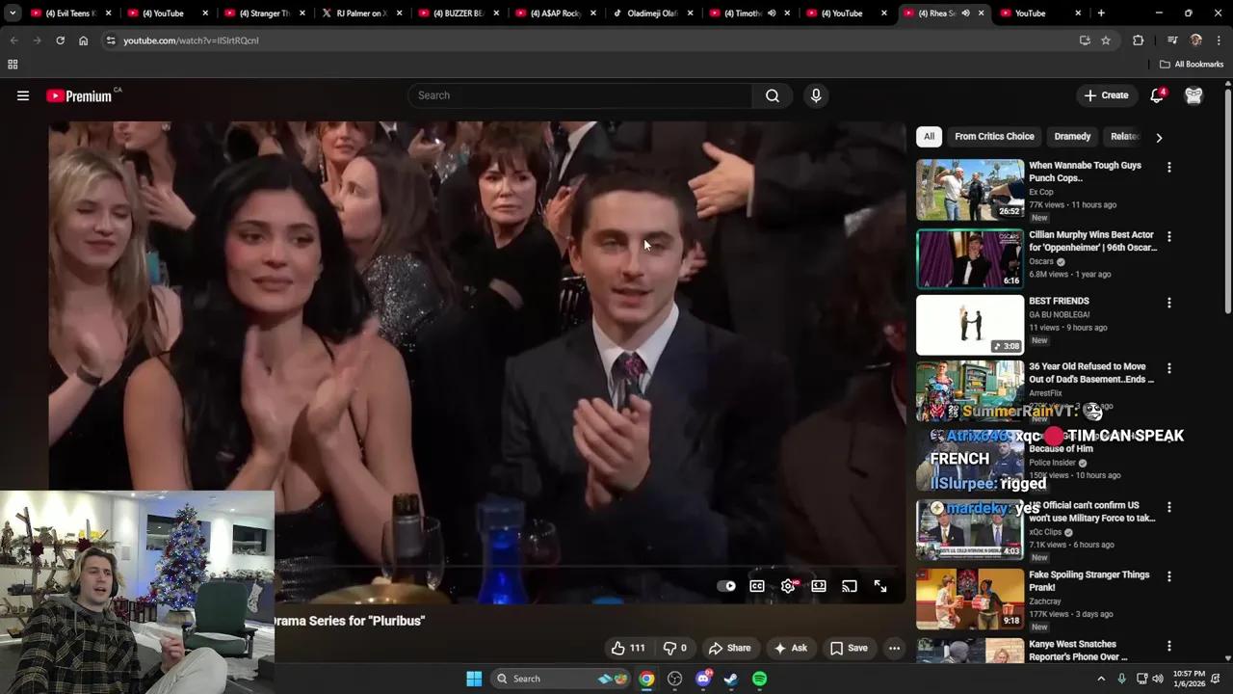
Task: Open YouTube notifications bell
Action: click(1157, 95)
